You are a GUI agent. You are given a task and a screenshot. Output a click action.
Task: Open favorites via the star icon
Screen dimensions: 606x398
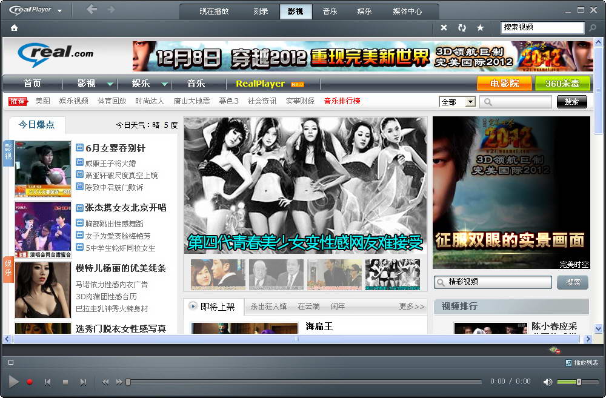coord(479,27)
